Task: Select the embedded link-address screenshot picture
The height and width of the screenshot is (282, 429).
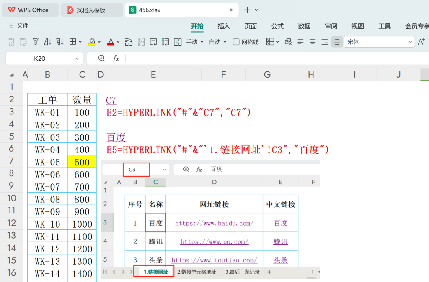Action: pos(210,220)
